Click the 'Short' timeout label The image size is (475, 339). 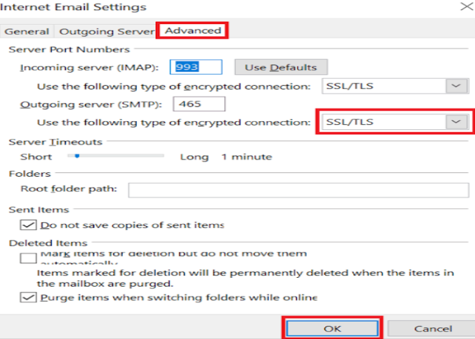36,157
